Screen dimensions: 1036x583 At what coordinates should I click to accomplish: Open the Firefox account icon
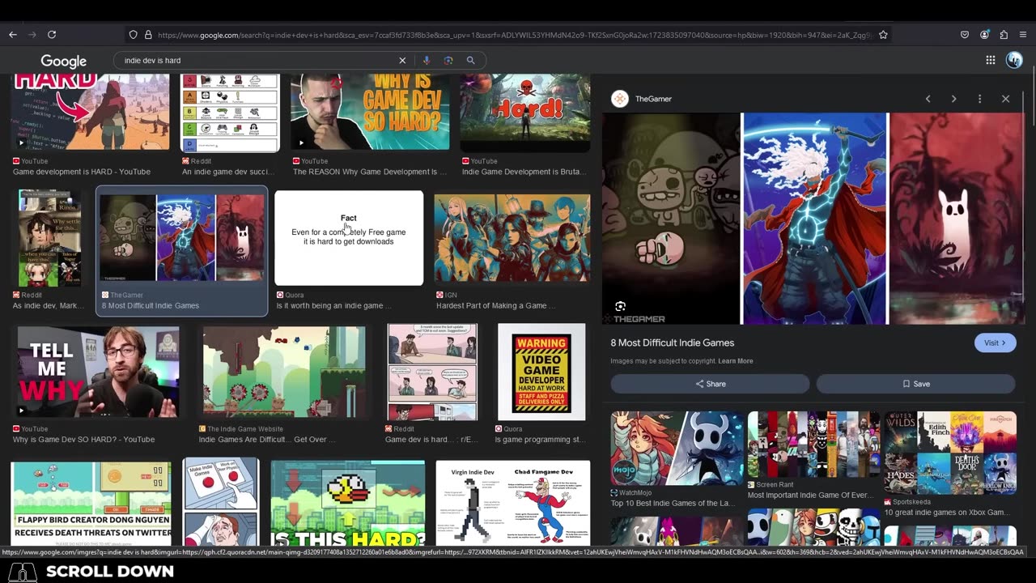tap(984, 35)
